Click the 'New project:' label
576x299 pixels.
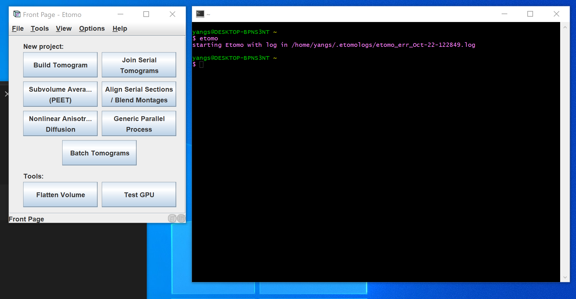(43, 47)
